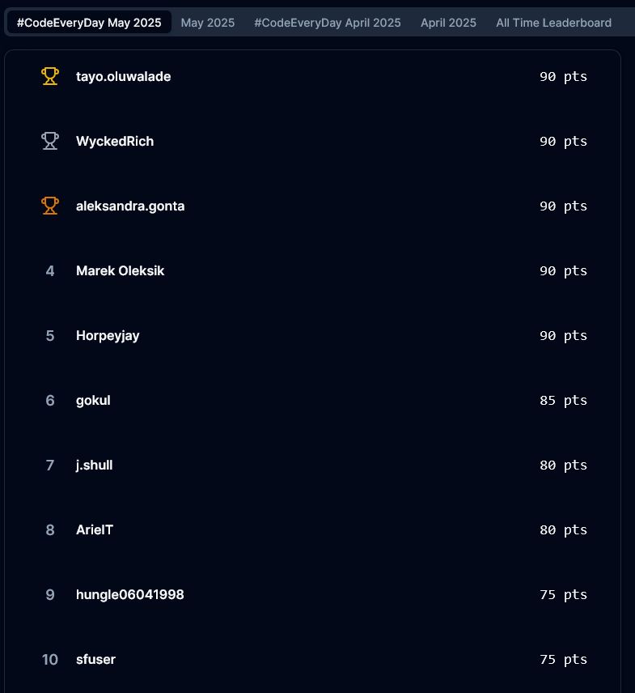635x693 pixels.
Task: Click the 85 pts score for gokul
Action: pyautogui.click(x=563, y=401)
